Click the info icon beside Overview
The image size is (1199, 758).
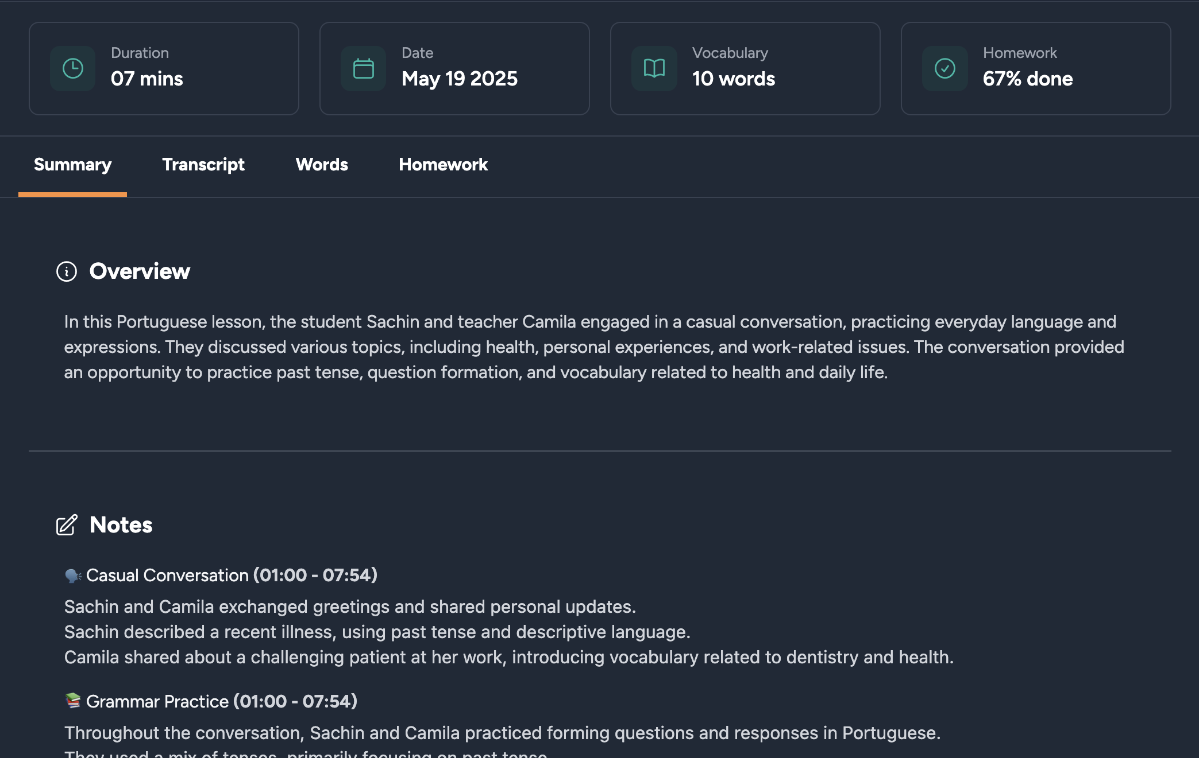click(67, 271)
